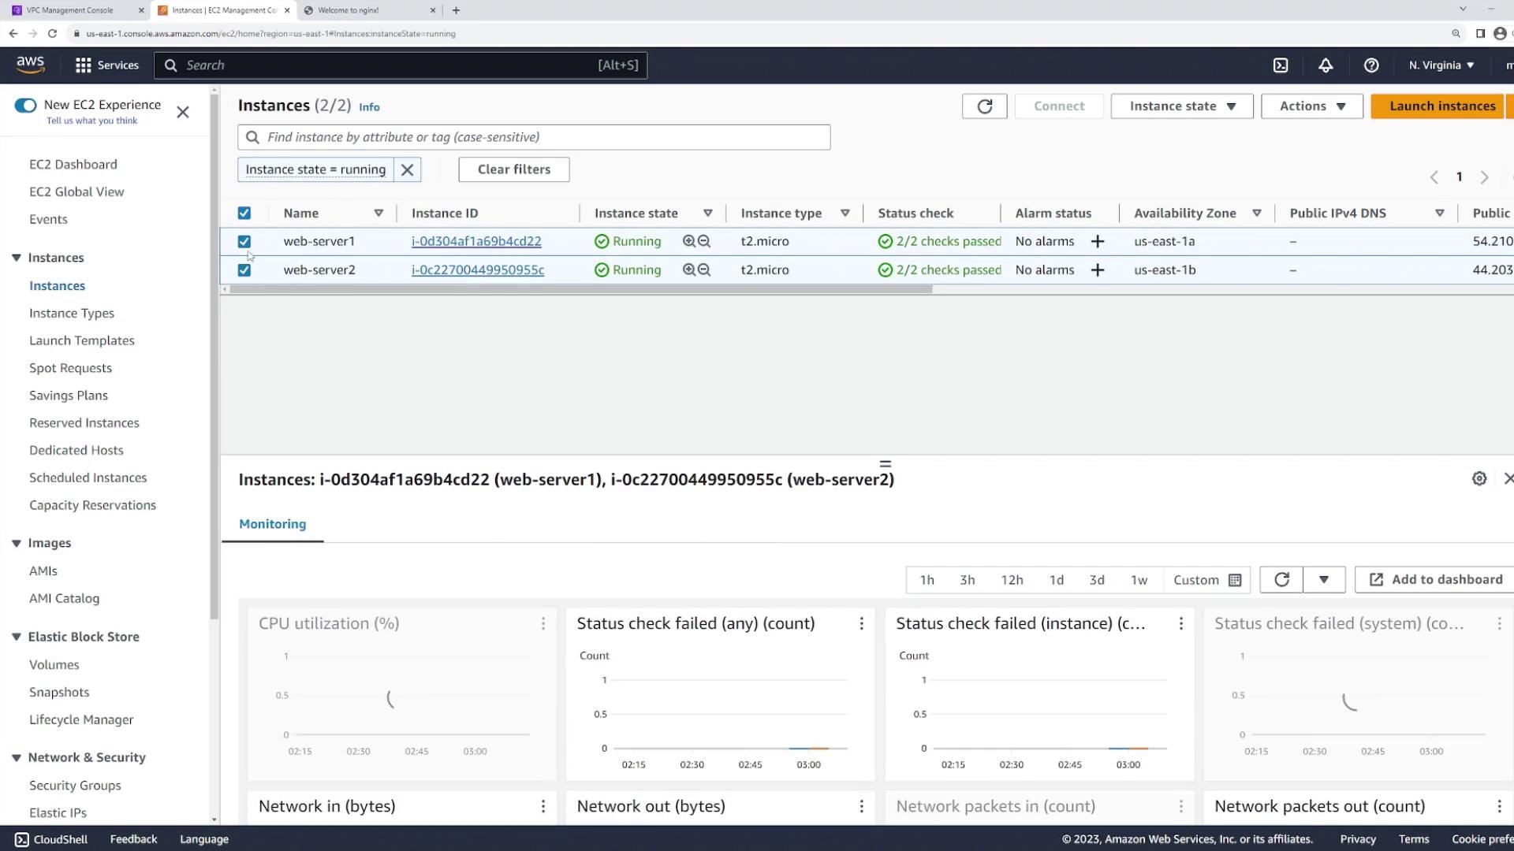
Task: Add an alarm for web-server1
Action: (x=1097, y=241)
